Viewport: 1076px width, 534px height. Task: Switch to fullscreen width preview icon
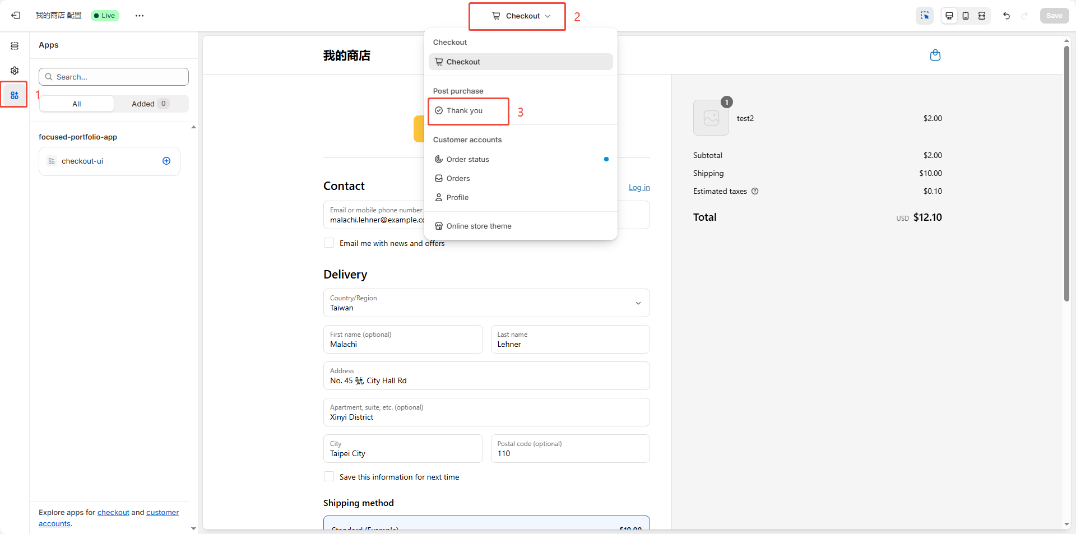point(982,16)
